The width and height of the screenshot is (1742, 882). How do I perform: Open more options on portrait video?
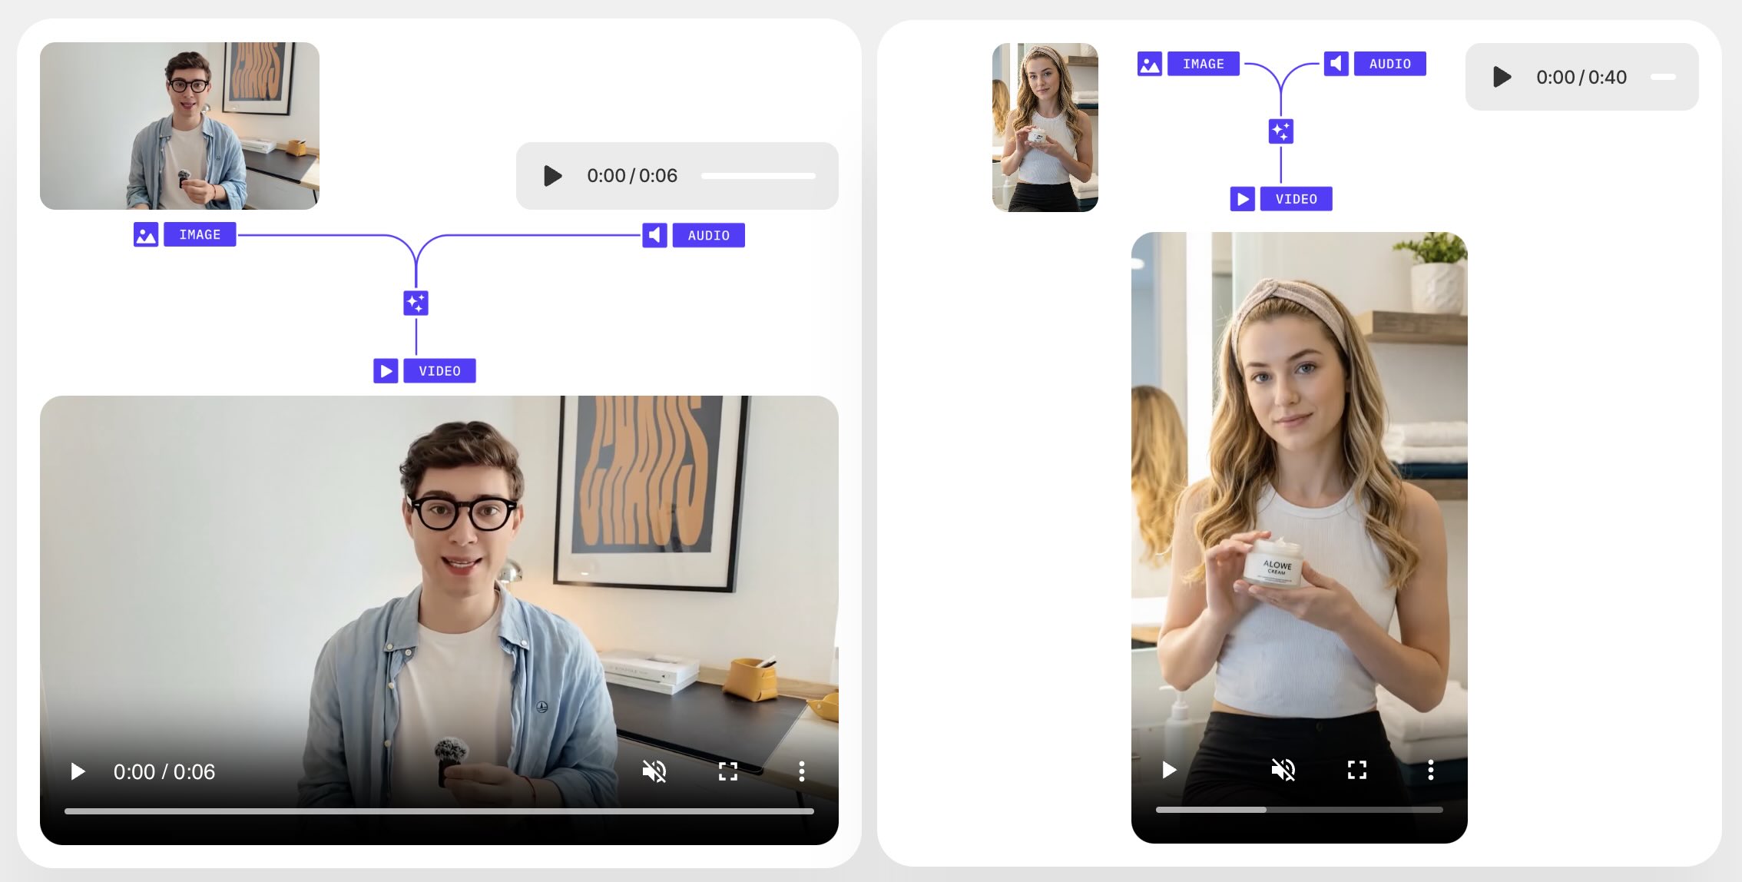1430,770
